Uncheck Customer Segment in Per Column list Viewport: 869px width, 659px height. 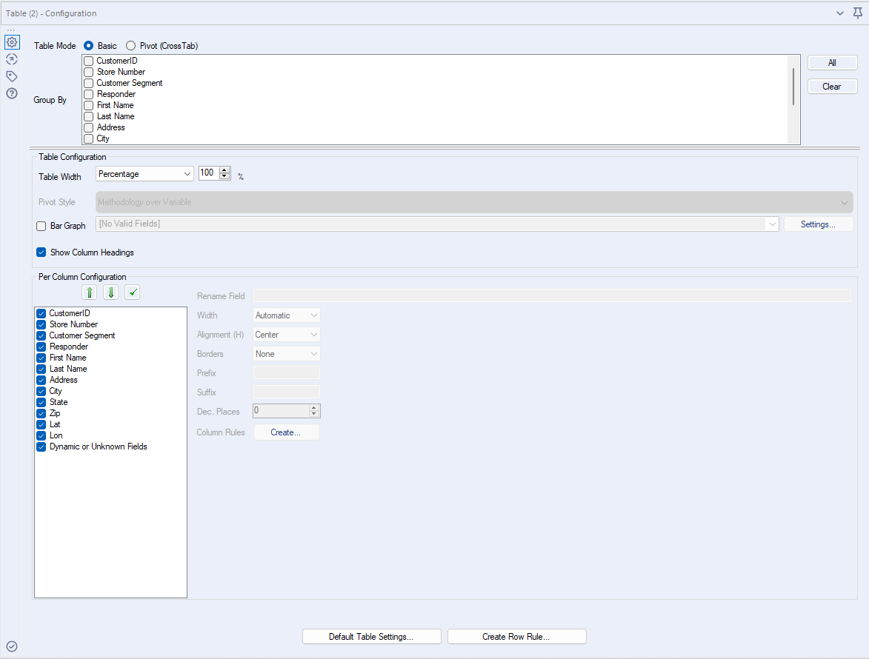[41, 335]
